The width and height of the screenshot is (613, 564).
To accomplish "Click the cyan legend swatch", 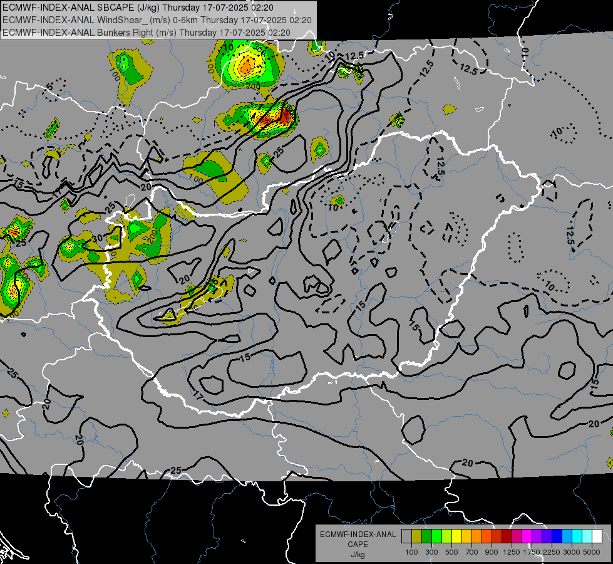I will 577,536.
